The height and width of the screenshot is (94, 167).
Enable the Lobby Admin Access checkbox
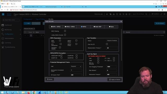point(65,35)
